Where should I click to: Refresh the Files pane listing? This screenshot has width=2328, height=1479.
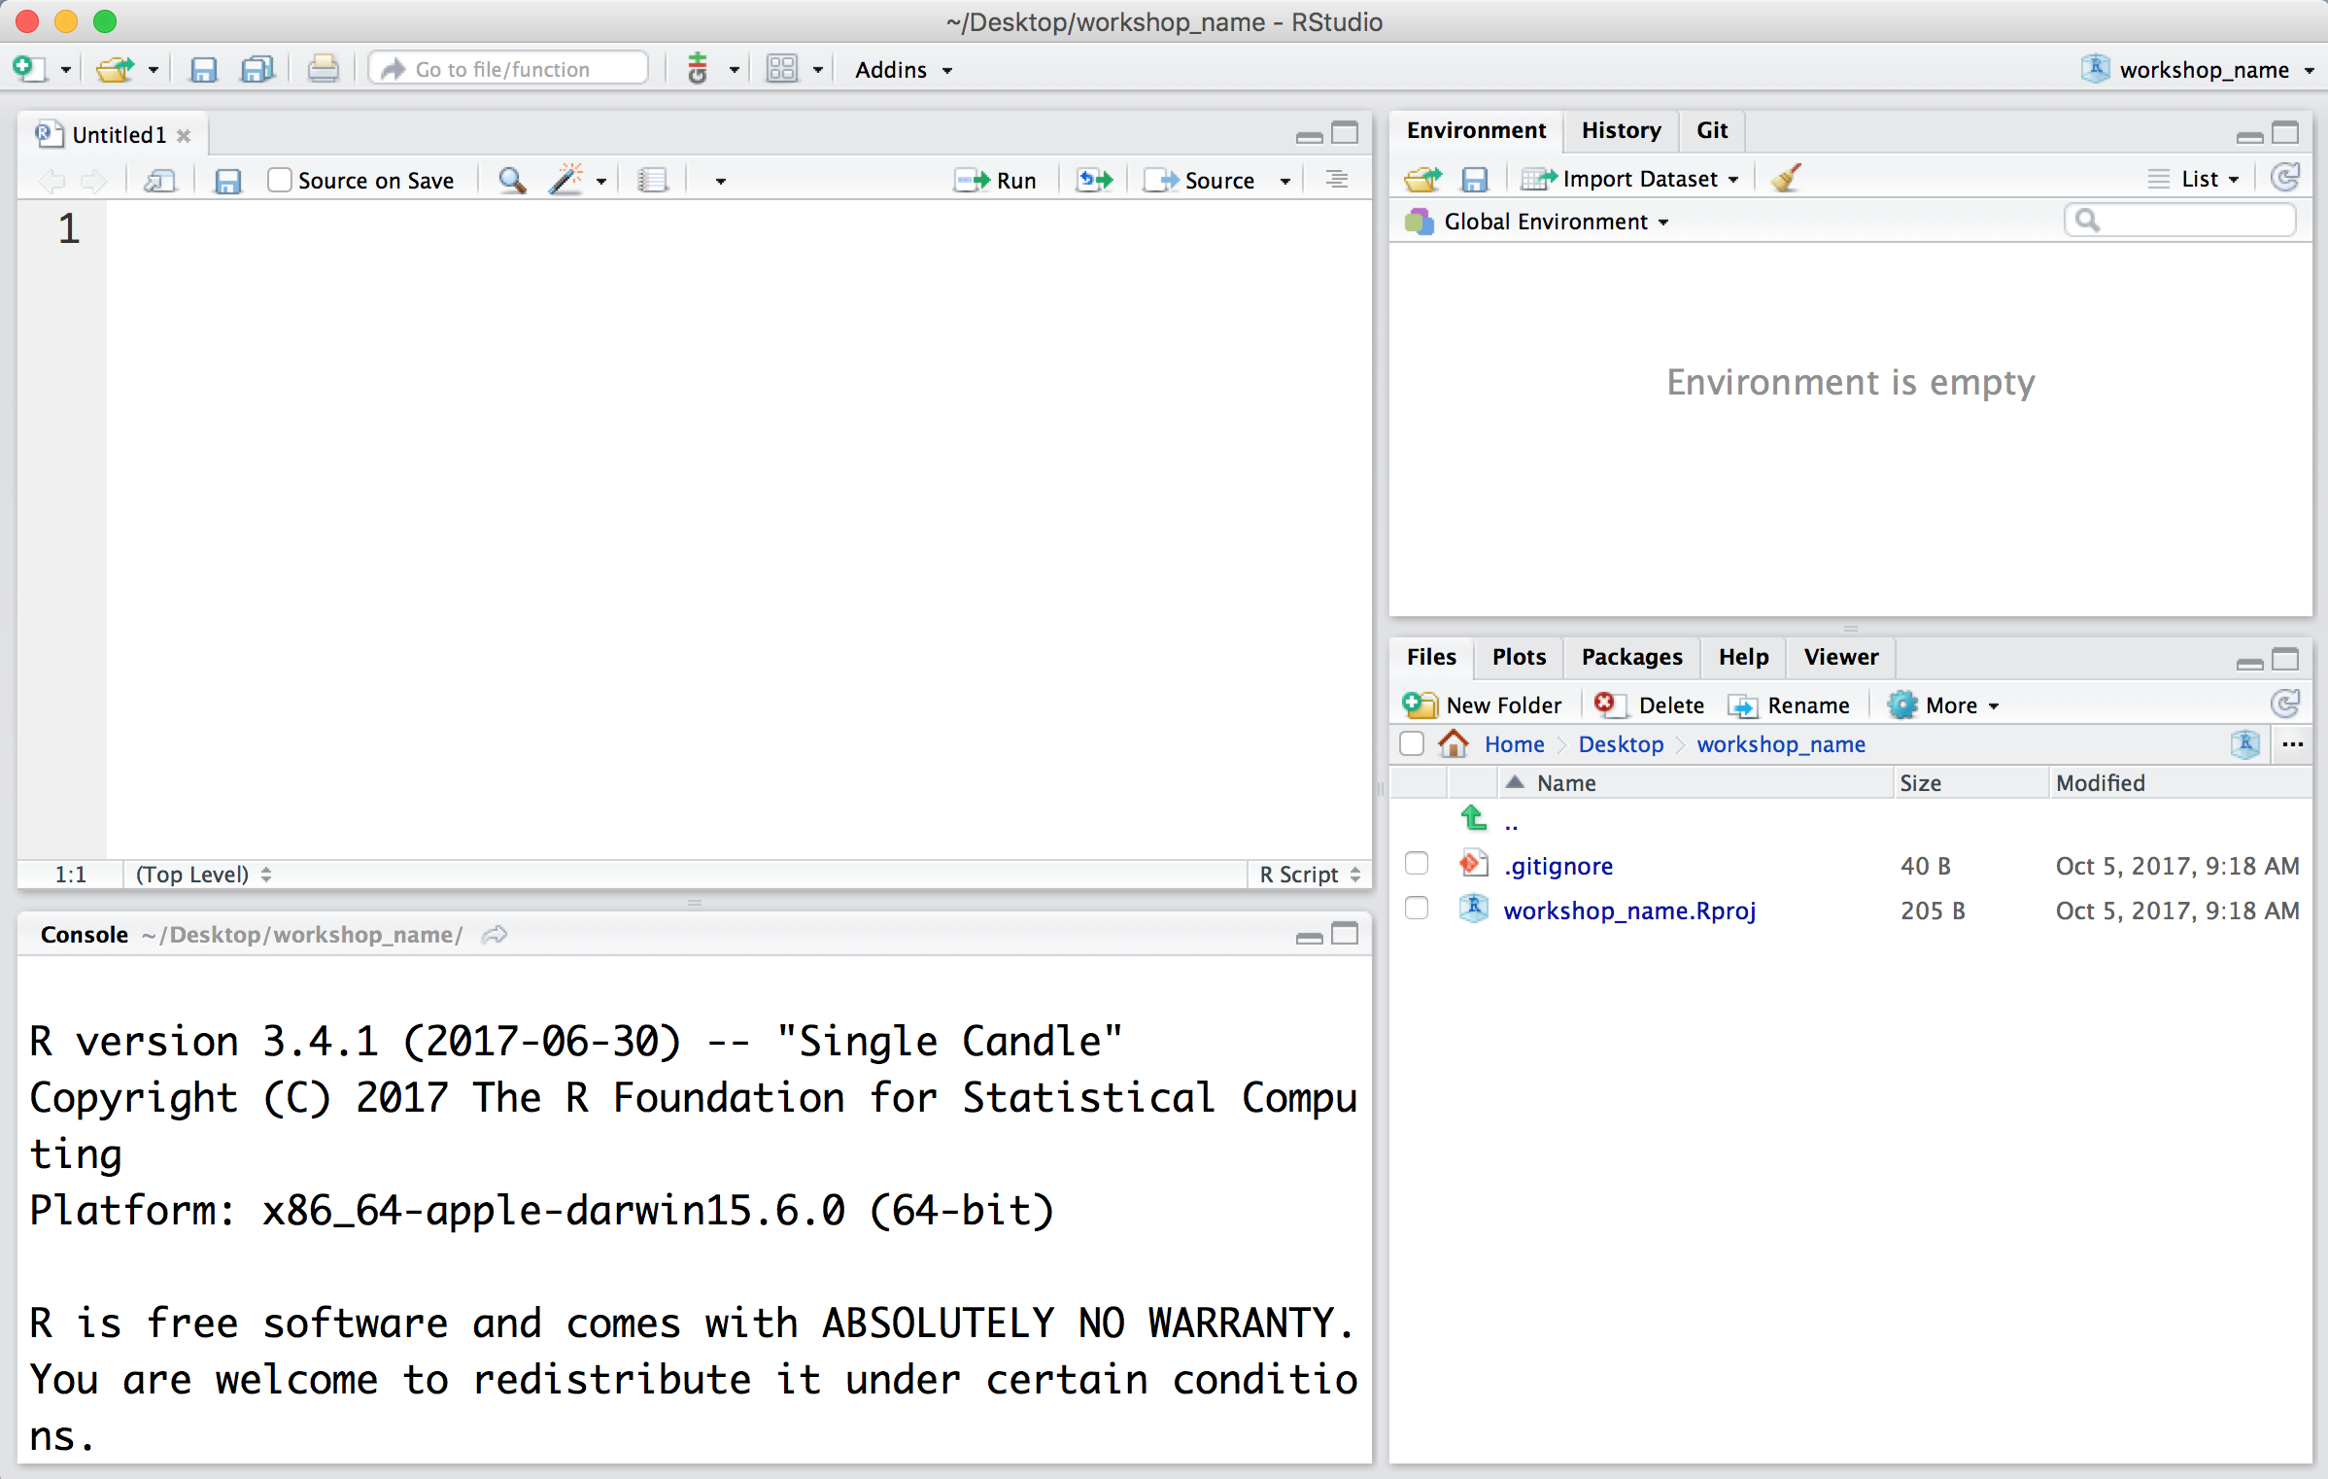pyautogui.click(x=2285, y=703)
